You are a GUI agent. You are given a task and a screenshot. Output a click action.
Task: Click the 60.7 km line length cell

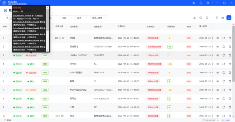(59, 116)
